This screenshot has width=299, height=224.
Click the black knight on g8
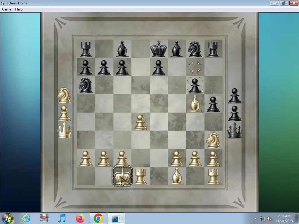195,49
